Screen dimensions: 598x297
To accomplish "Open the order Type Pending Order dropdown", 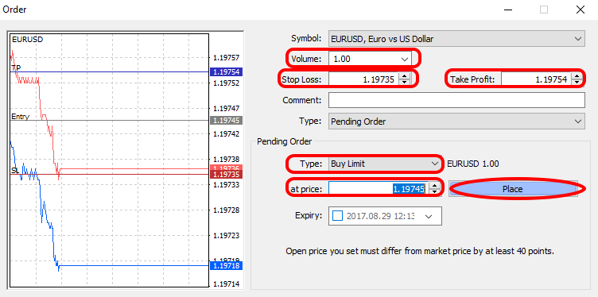I will [x=456, y=121].
